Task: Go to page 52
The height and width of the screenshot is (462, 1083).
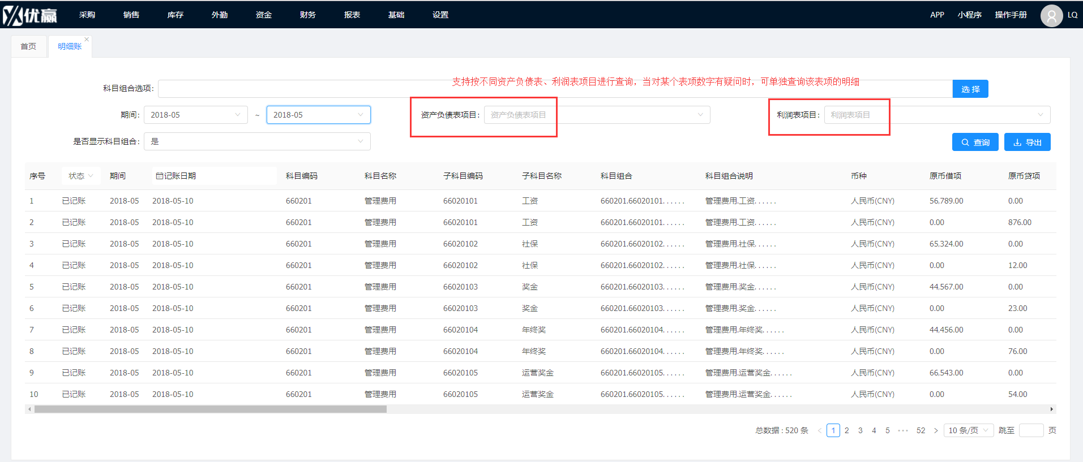Action: 921,430
